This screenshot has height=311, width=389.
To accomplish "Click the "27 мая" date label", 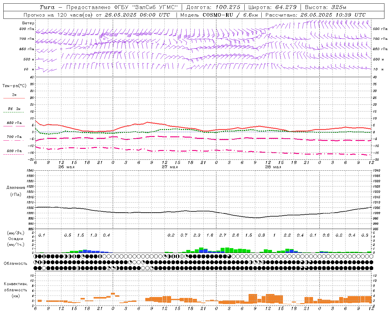I will 170,167.
